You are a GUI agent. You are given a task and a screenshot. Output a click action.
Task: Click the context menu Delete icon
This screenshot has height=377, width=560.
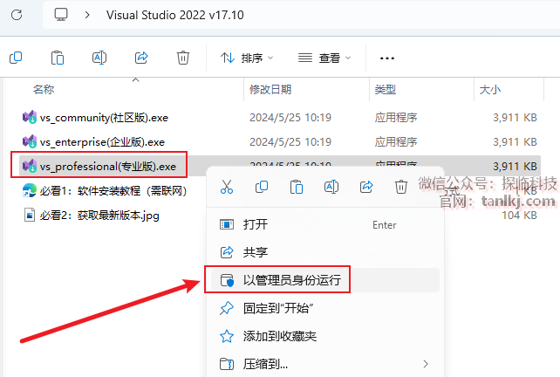pyautogui.click(x=400, y=187)
